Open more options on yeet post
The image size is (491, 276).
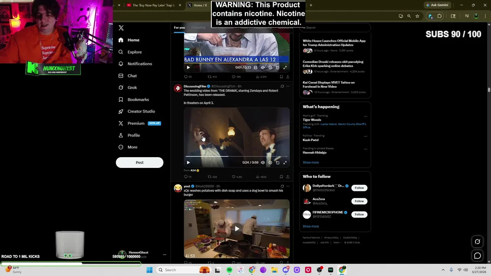point(288,186)
